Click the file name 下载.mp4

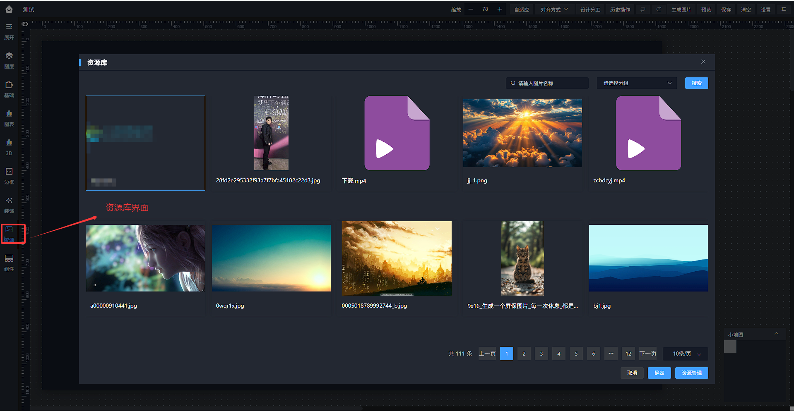tap(354, 181)
